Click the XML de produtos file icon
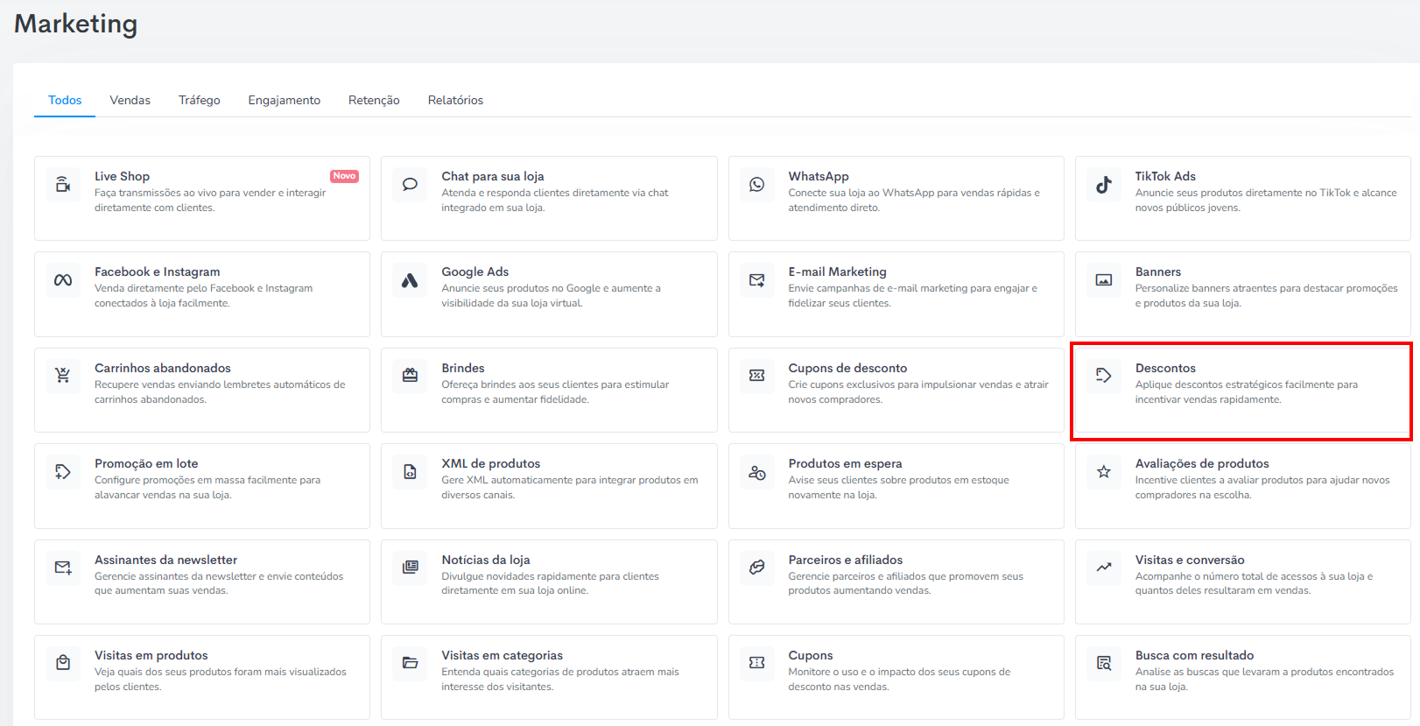This screenshot has width=1420, height=726. point(410,472)
